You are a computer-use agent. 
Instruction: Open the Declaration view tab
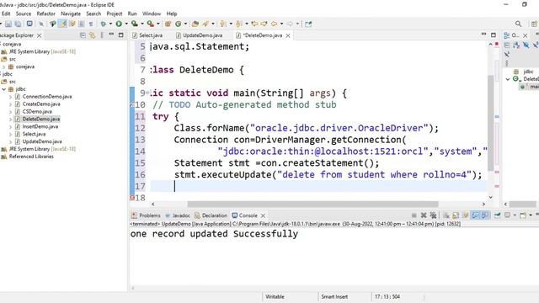pyautogui.click(x=211, y=215)
